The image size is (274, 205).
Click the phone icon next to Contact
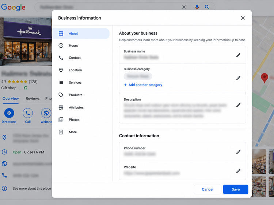(61, 58)
